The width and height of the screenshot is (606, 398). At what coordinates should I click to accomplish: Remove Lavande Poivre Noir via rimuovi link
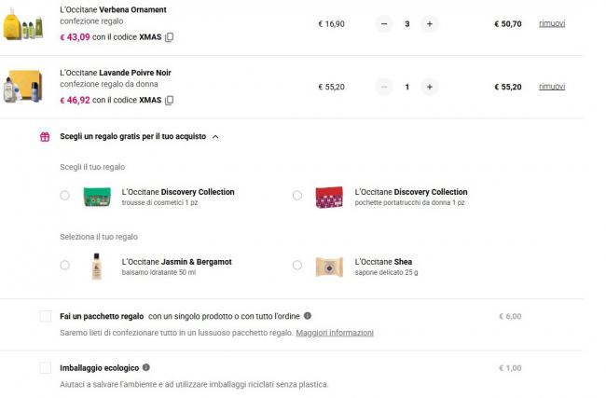coord(552,87)
